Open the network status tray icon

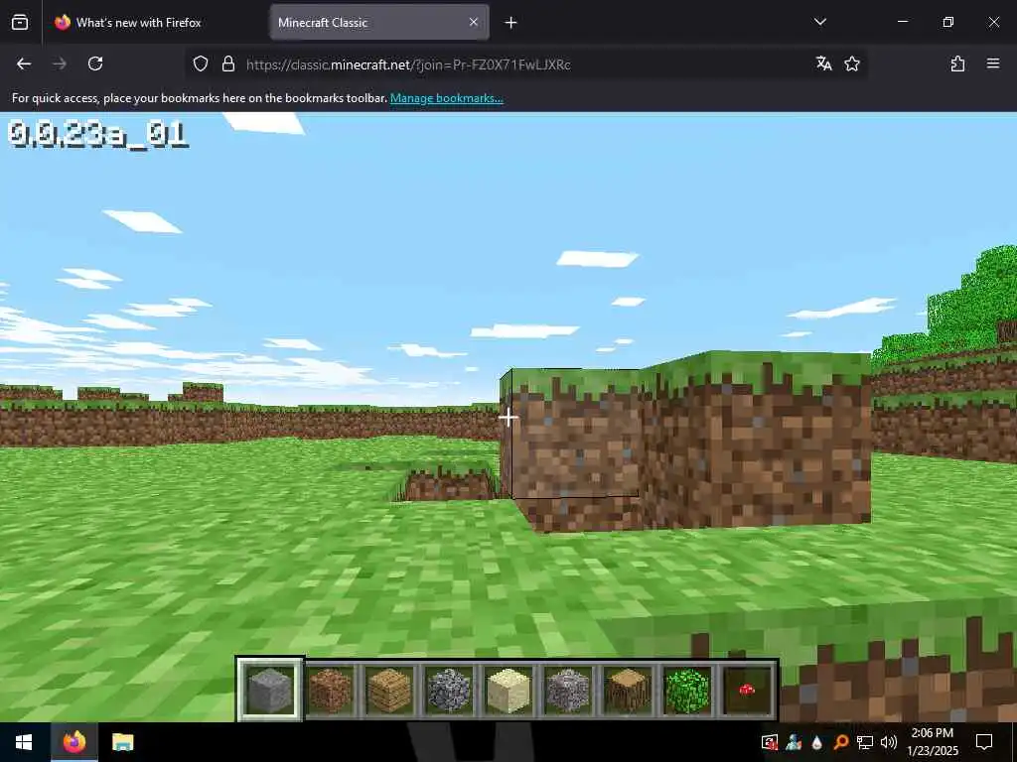pyautogui.click(x=865, y=742)
